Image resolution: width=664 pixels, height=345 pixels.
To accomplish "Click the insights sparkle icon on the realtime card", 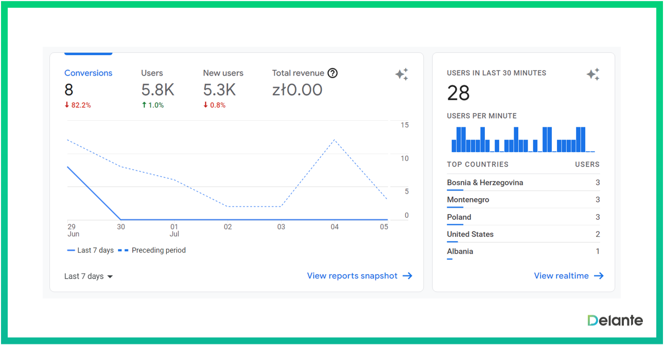I will pyautogui.click(x=593, y=74).
